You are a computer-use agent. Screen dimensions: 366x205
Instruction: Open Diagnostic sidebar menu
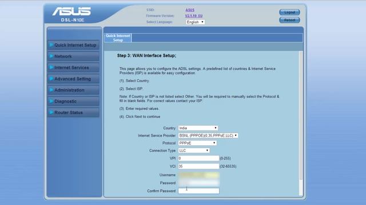click(74, 101)
